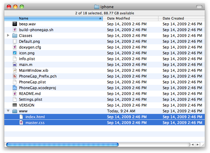Click the beep.wav audio file icon
The height and width of the screenshot is (153, 210).
pyautogui.click(x=14, y=24)
